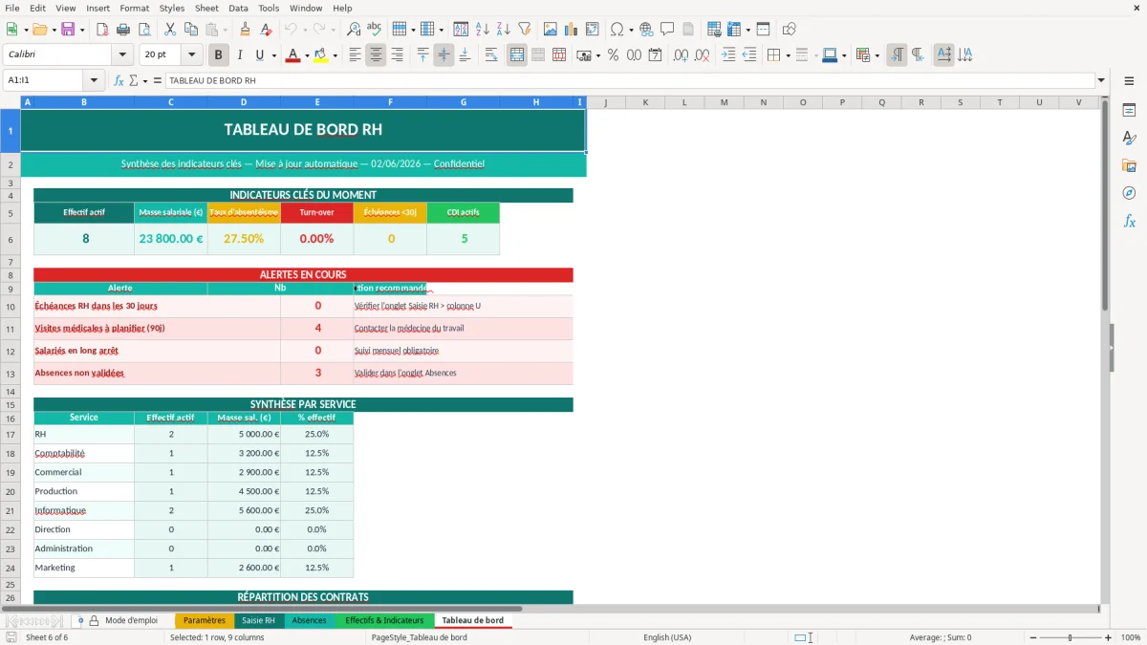Toggle Underline formatting
This screenshot has height=645, width=1147.
click(259, 55)
